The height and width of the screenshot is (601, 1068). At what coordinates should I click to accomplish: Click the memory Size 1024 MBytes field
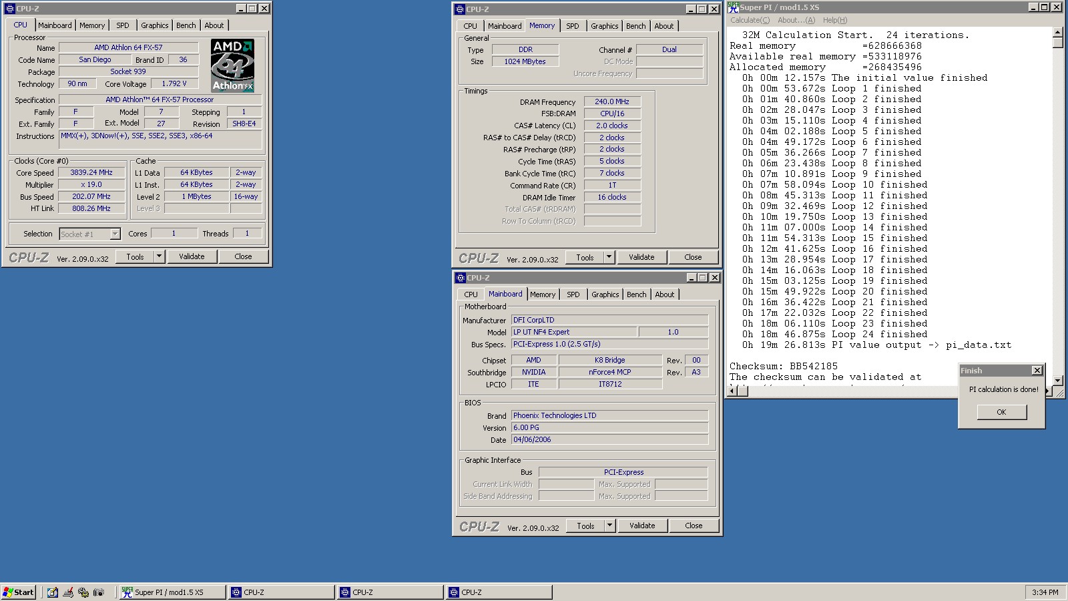point(525,61)
